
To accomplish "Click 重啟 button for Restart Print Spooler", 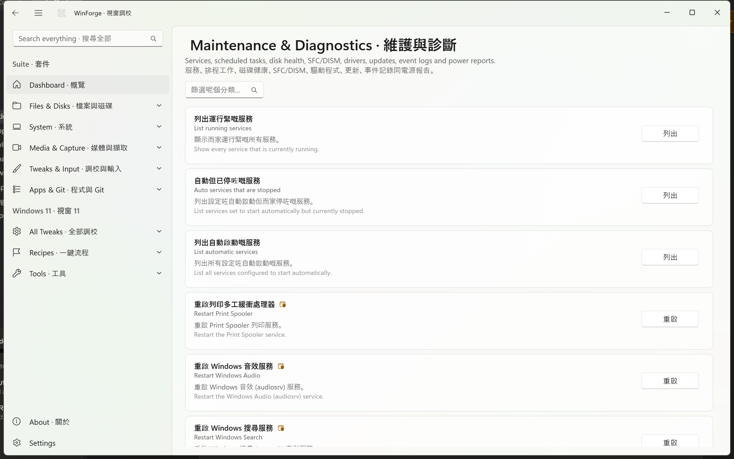I will point(670,319).
